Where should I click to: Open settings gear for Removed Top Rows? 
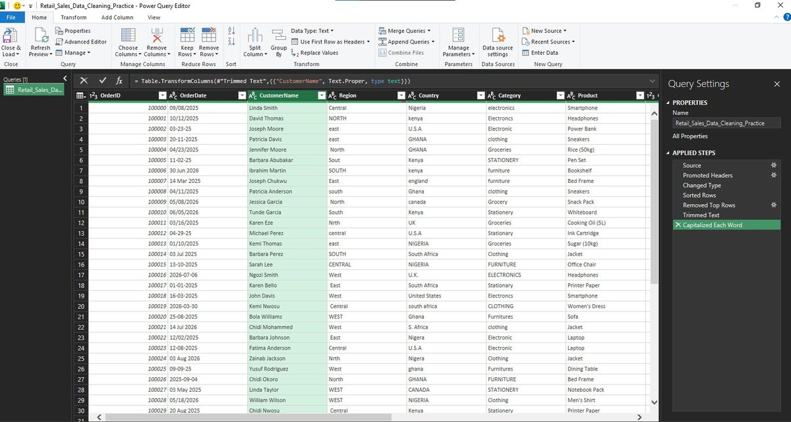(775, 205)
